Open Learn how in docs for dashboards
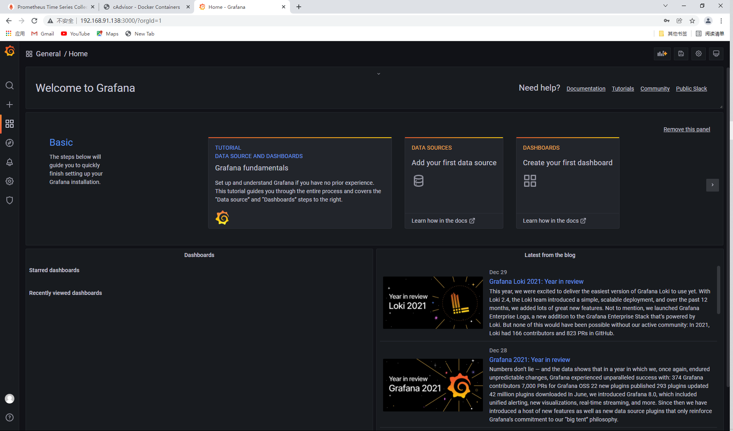This screenshot has width=733, height=431. (x=554, y=221)
